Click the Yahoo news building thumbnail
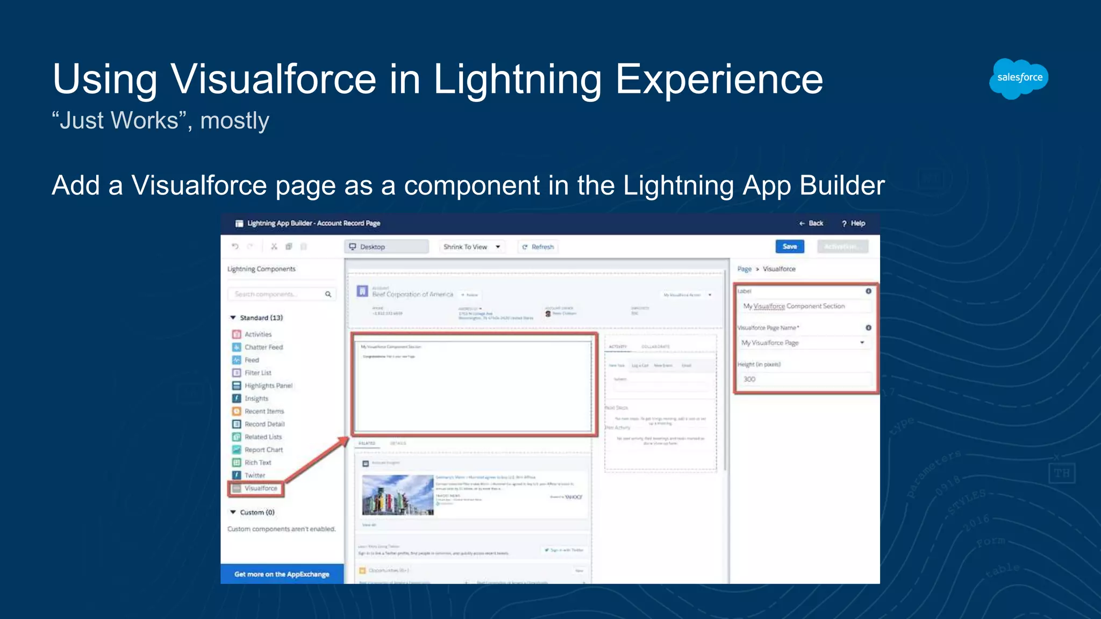The image size is (1101, 619). pyautogui.click(x=398, y=495)
